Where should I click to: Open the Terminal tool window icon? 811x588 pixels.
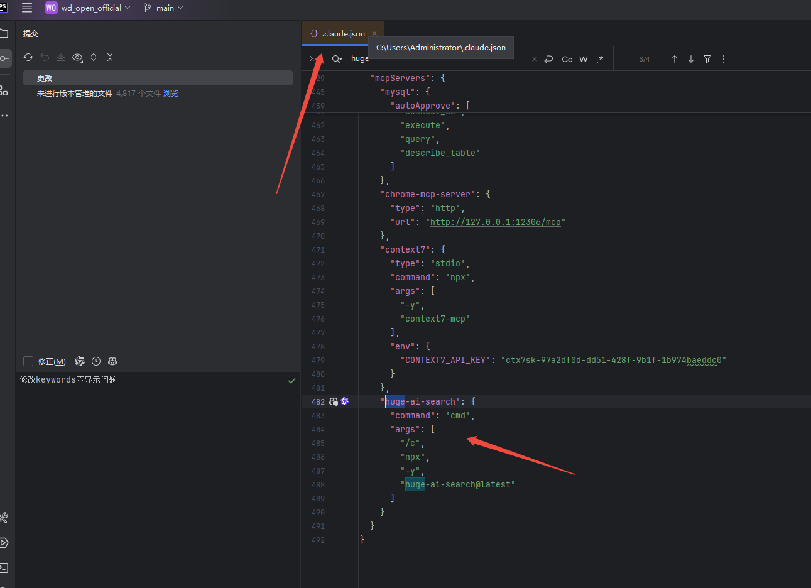(x=4, y=568)
